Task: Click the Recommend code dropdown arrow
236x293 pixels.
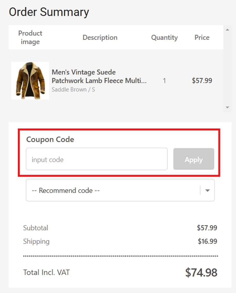Action: (207, 190)
